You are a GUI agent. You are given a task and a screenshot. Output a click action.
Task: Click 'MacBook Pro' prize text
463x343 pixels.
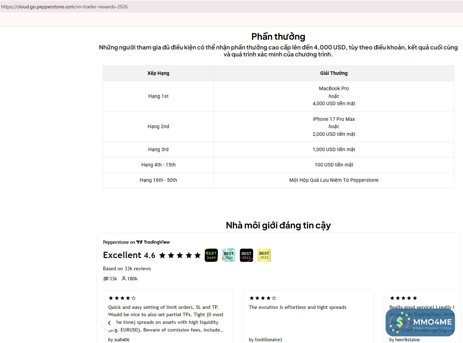pyautogui.click(x=334, y=88)
